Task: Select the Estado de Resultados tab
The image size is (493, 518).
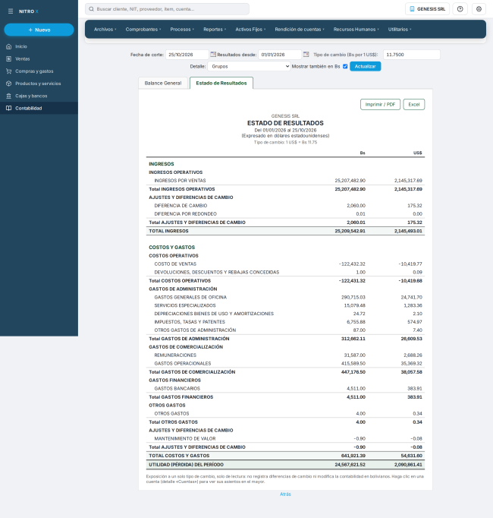Action: click(x=221, y=84)
